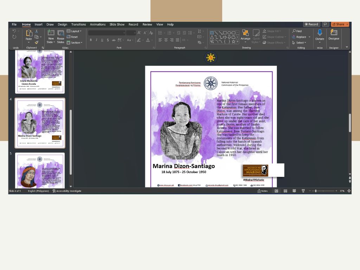Start Slide Show from status bar
The image size is (360, 270).
[x=303, y=191]
